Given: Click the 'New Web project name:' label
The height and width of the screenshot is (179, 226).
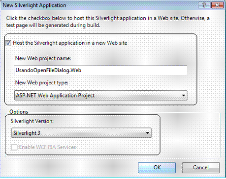Looking at the screenshot, I should click(43, 58).
